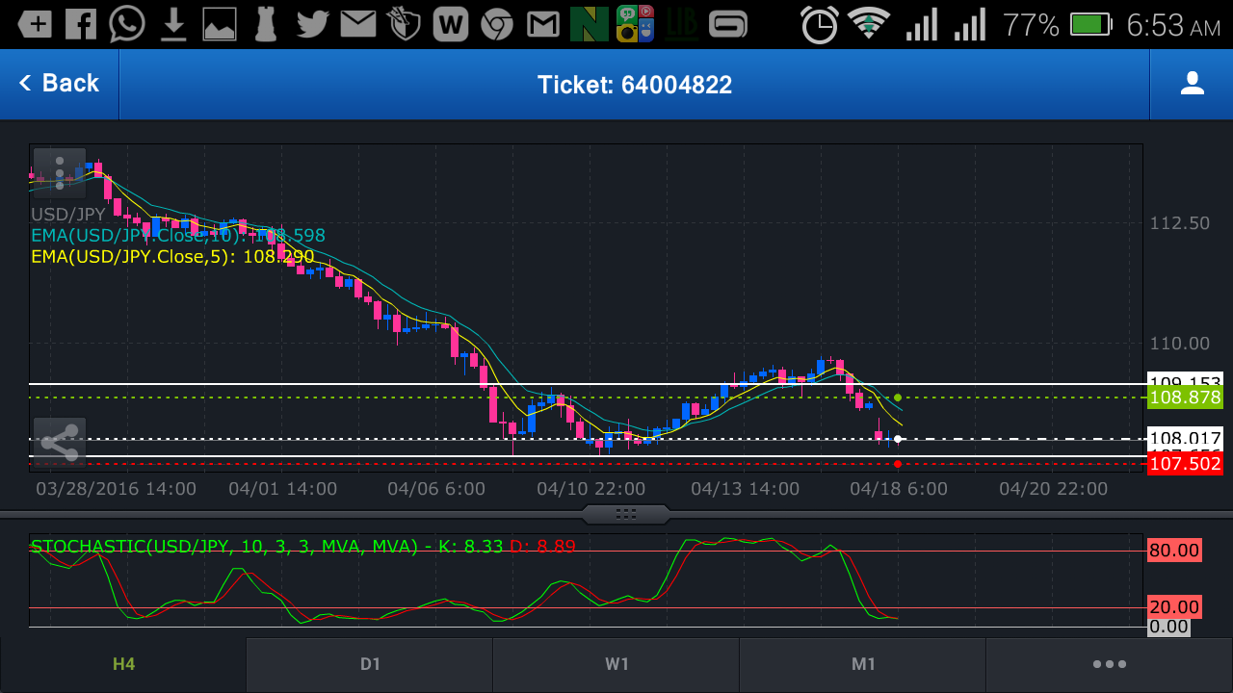Tap the download notification icon
Viewport: 1233px width, 693px height.
pyautogui.click(x=173, y=24)
